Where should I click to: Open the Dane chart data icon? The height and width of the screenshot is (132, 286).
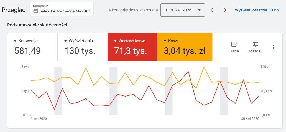pyautogui.click(x=234, y=44)
